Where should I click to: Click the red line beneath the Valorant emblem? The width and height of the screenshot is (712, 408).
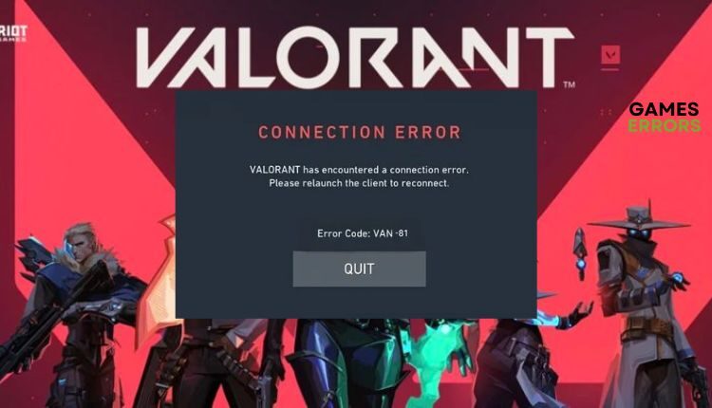click(x=609, y=70)
